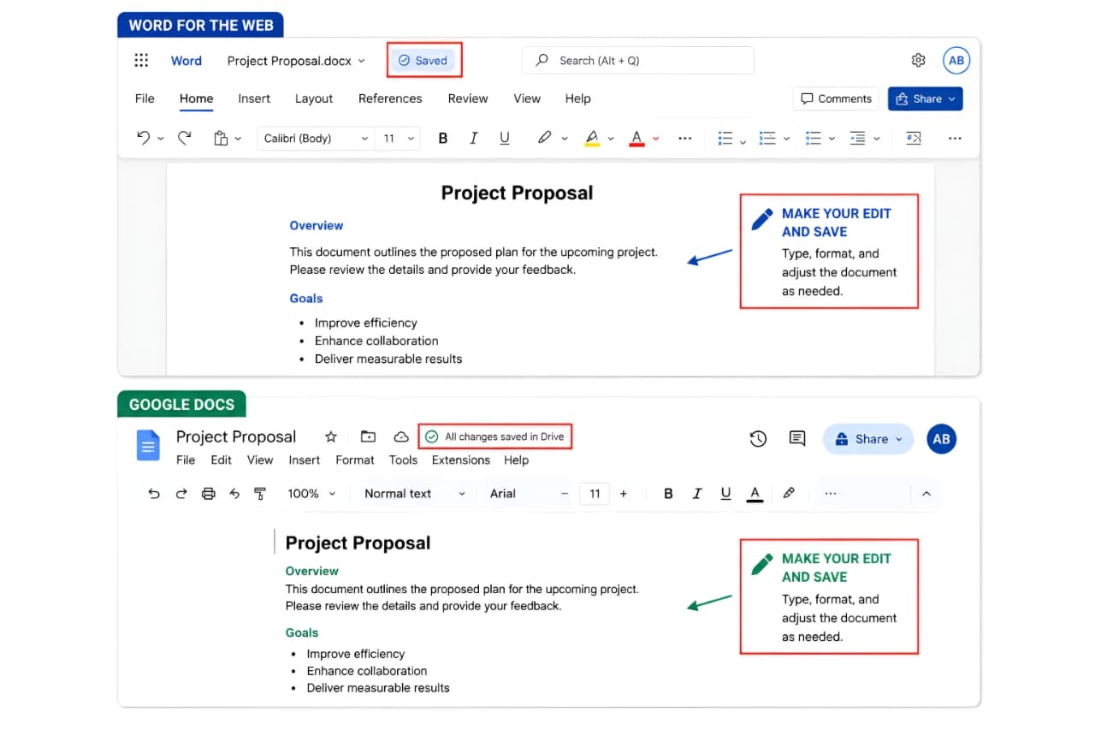The width and height of the screenshot is (1095, 730).
Task: Click All changes saved in Drive status
Action: point(495,436)
